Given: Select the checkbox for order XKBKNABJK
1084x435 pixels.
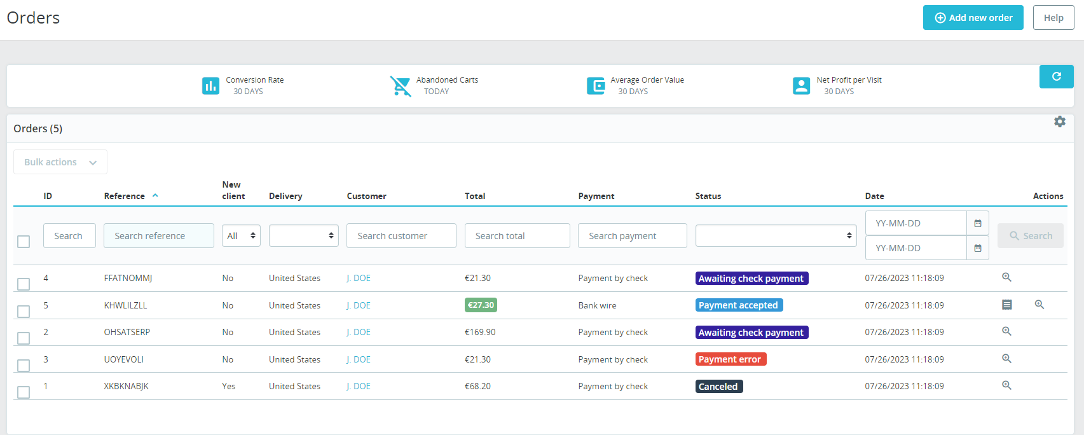Looking at the screenshot, I should [x=24, y=392].
